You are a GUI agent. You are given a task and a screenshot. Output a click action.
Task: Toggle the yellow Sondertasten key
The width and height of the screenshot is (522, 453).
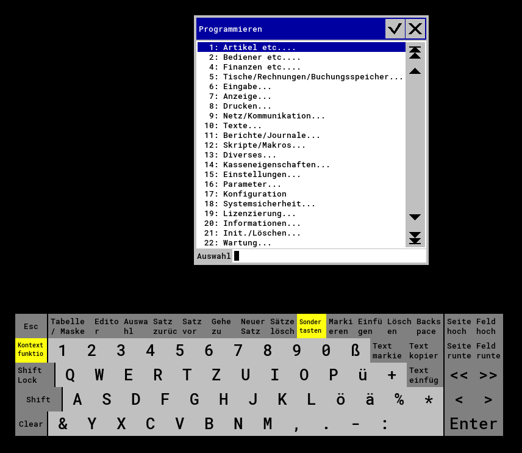point(311,326)
